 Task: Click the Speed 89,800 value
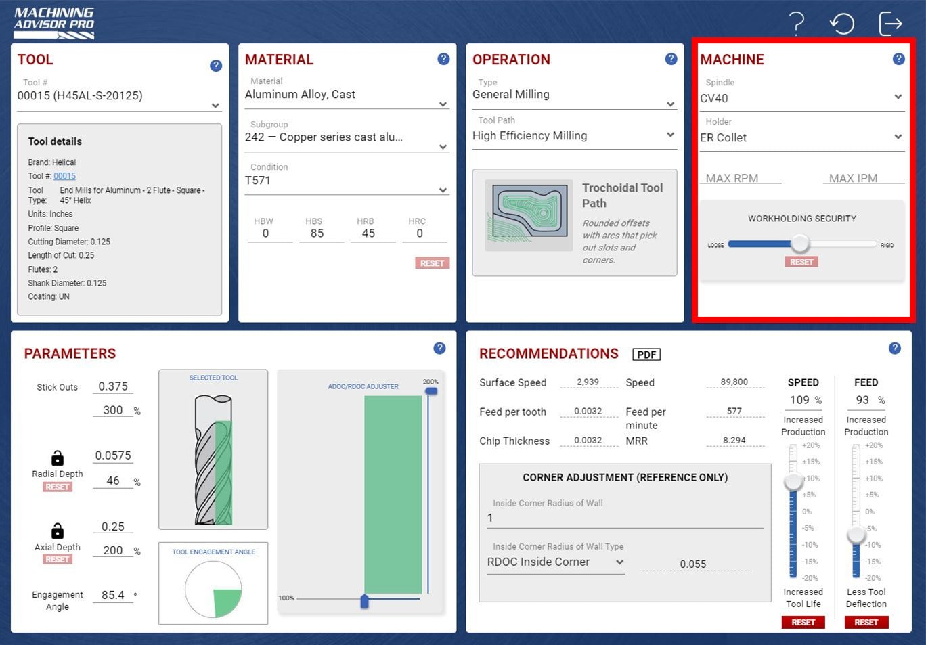[734, 382]
